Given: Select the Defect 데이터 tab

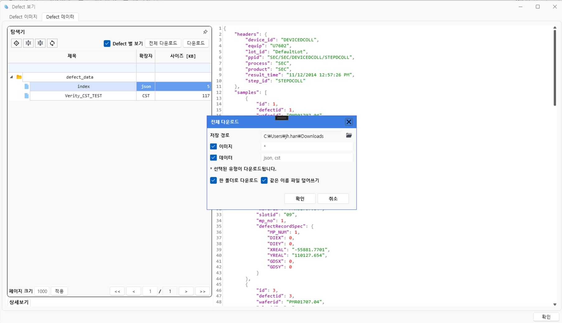Looking at the screenshot, I should (60, 17).
